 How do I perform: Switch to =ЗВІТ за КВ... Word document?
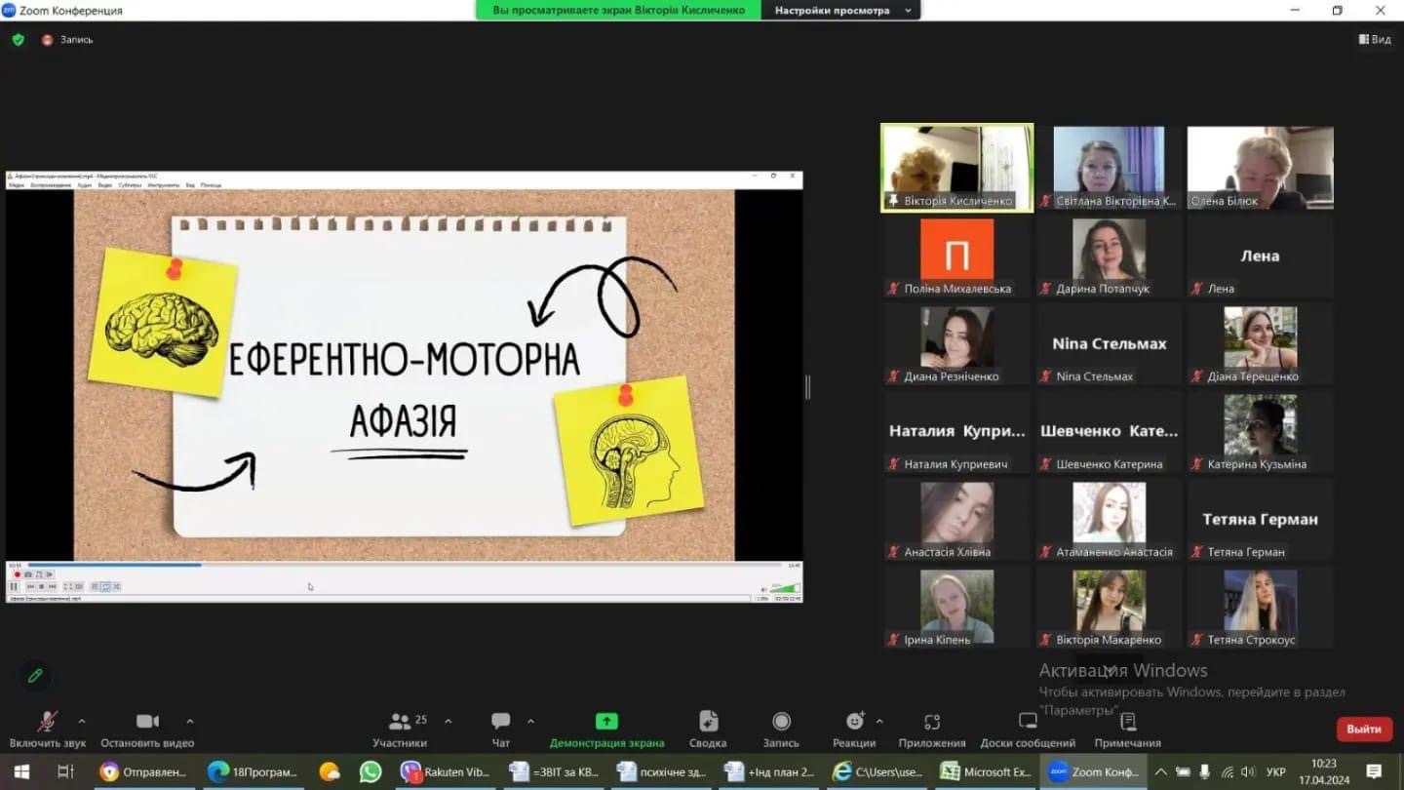pyautogui.click(x=555, y=771)
